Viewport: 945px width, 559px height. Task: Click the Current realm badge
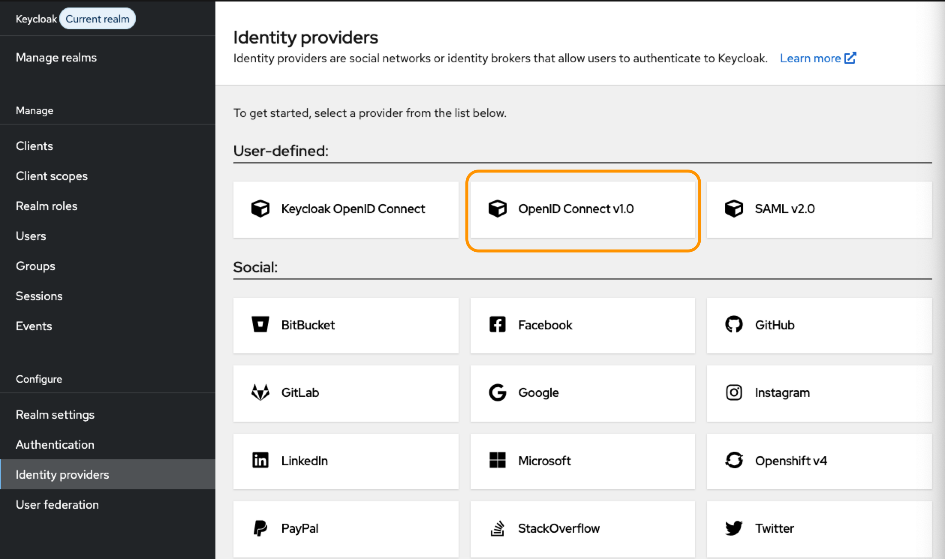pos(97,19)
